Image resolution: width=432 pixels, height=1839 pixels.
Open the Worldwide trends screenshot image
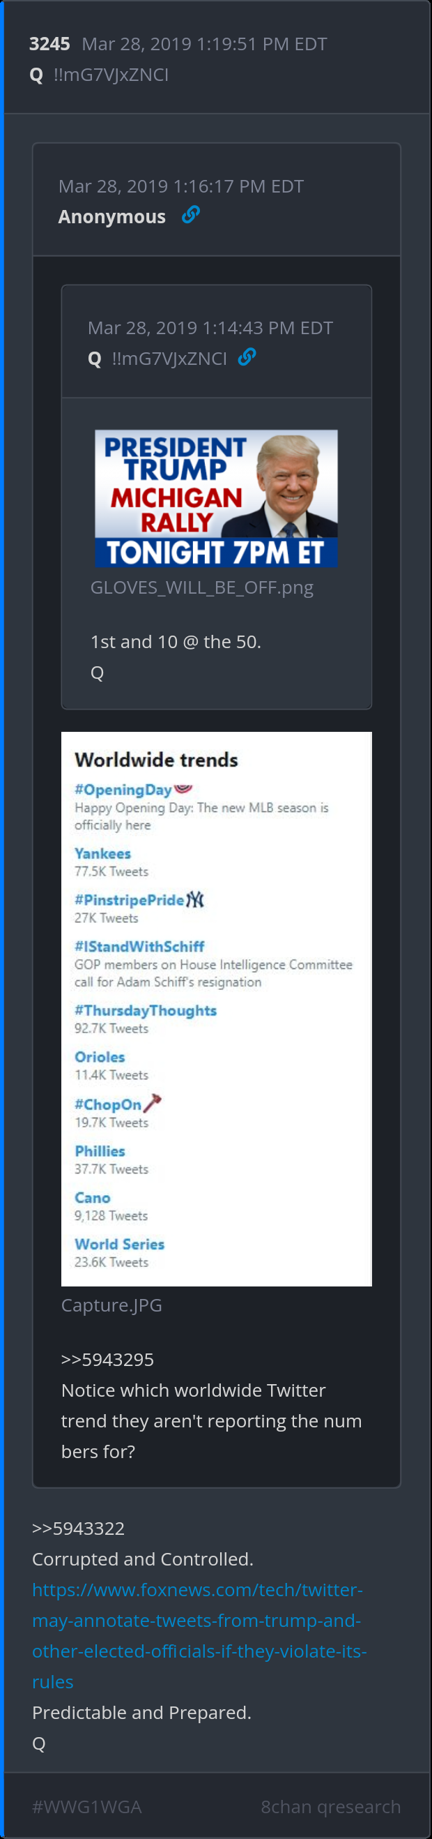[216, 1008]
